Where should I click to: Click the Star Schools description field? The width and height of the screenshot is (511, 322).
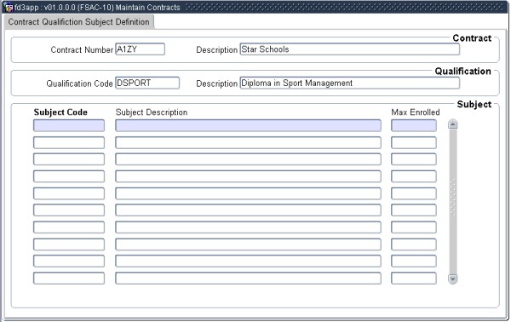pyautogui.click(x=350, y=49)
